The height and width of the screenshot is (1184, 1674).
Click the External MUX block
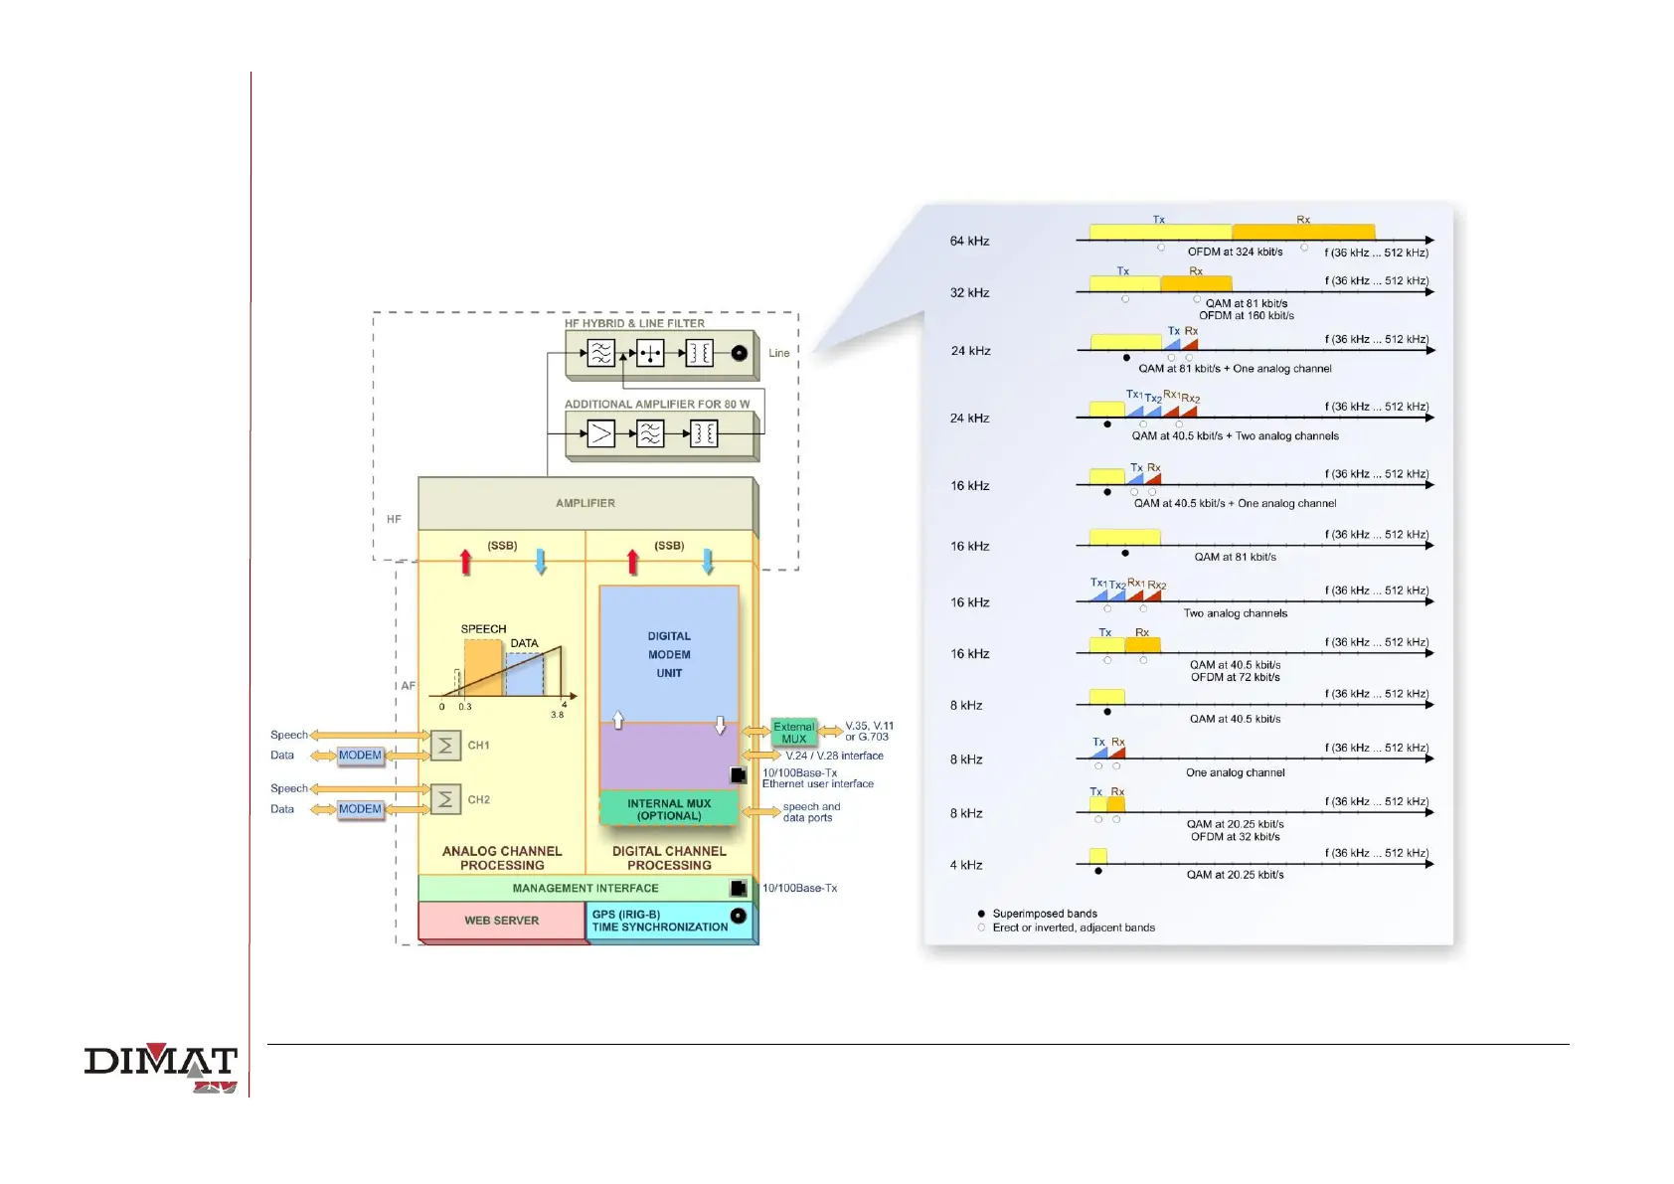point(793,733)
